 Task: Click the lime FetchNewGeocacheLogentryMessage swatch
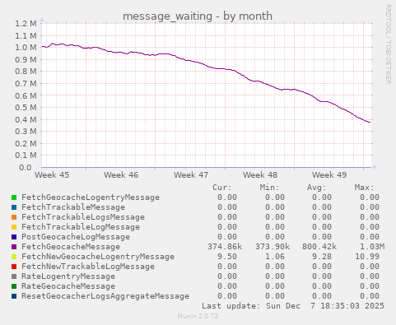click(14, 257)
